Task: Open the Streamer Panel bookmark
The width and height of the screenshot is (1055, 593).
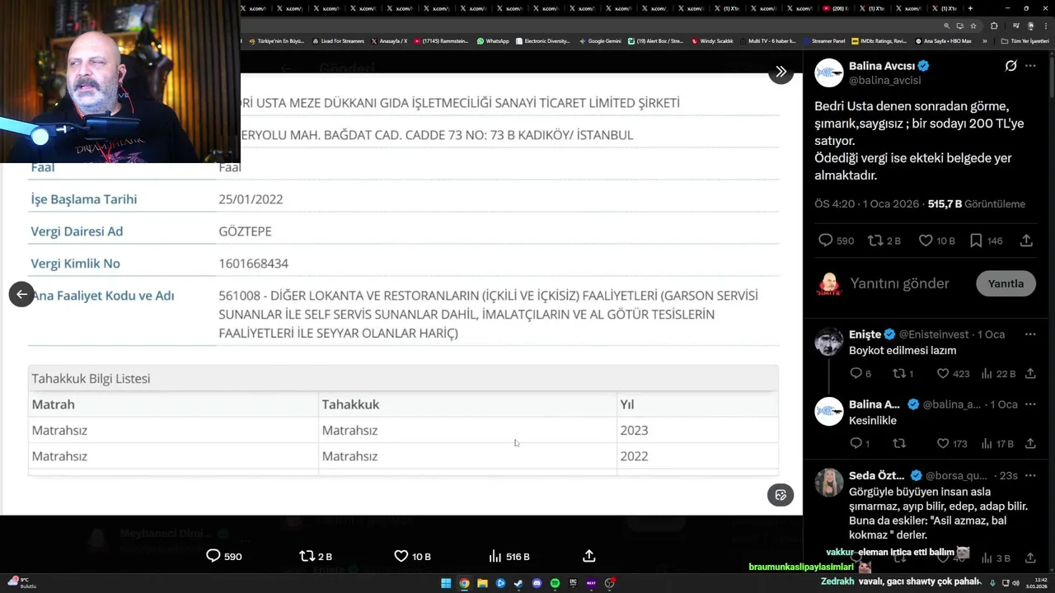Action: point(823,40)
